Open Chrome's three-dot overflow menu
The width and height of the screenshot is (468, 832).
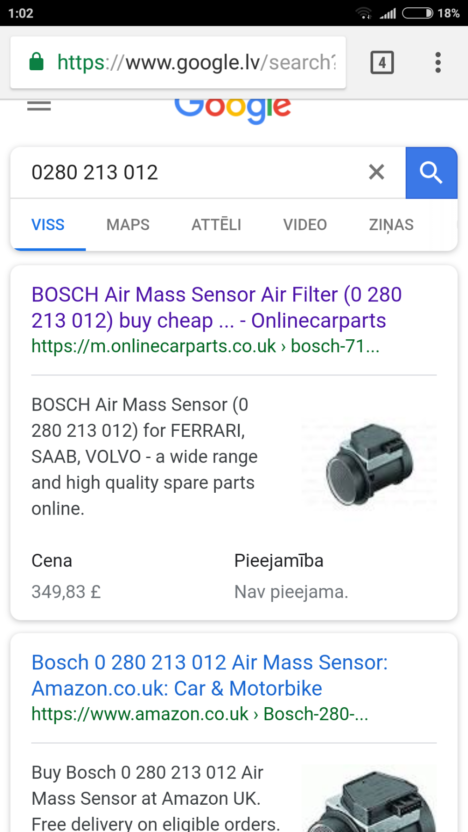click(x=438, y=62)
